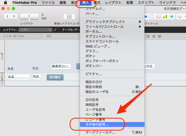The image size is (186, 136).
Task: Open the レイアウト: リスト dropdown
Action: click(x=35, y=30)
